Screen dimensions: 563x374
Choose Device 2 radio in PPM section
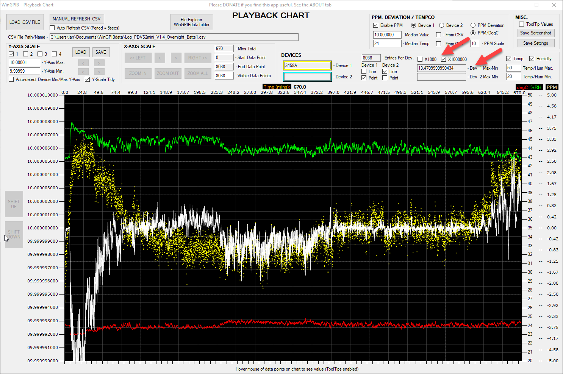[442, 25]
